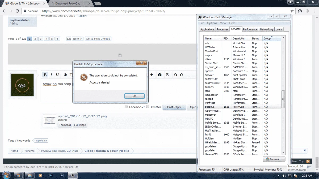The image size is (319, 179).
Task: Toggle underline formatting in the reply editor
Action: tap(57, 75)
